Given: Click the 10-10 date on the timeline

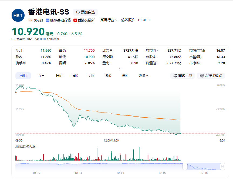Looking at the screenshot, I should pos(36,173).
